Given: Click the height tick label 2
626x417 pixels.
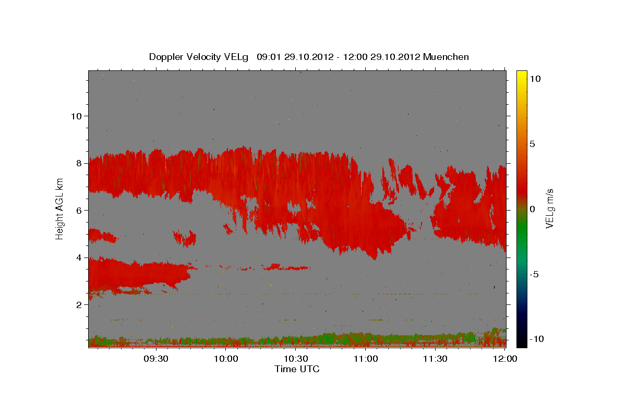Looking at the screenshot, I should tap(78, 304).
